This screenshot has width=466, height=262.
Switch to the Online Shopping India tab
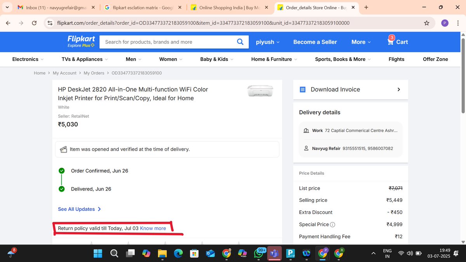coord(230,7)
